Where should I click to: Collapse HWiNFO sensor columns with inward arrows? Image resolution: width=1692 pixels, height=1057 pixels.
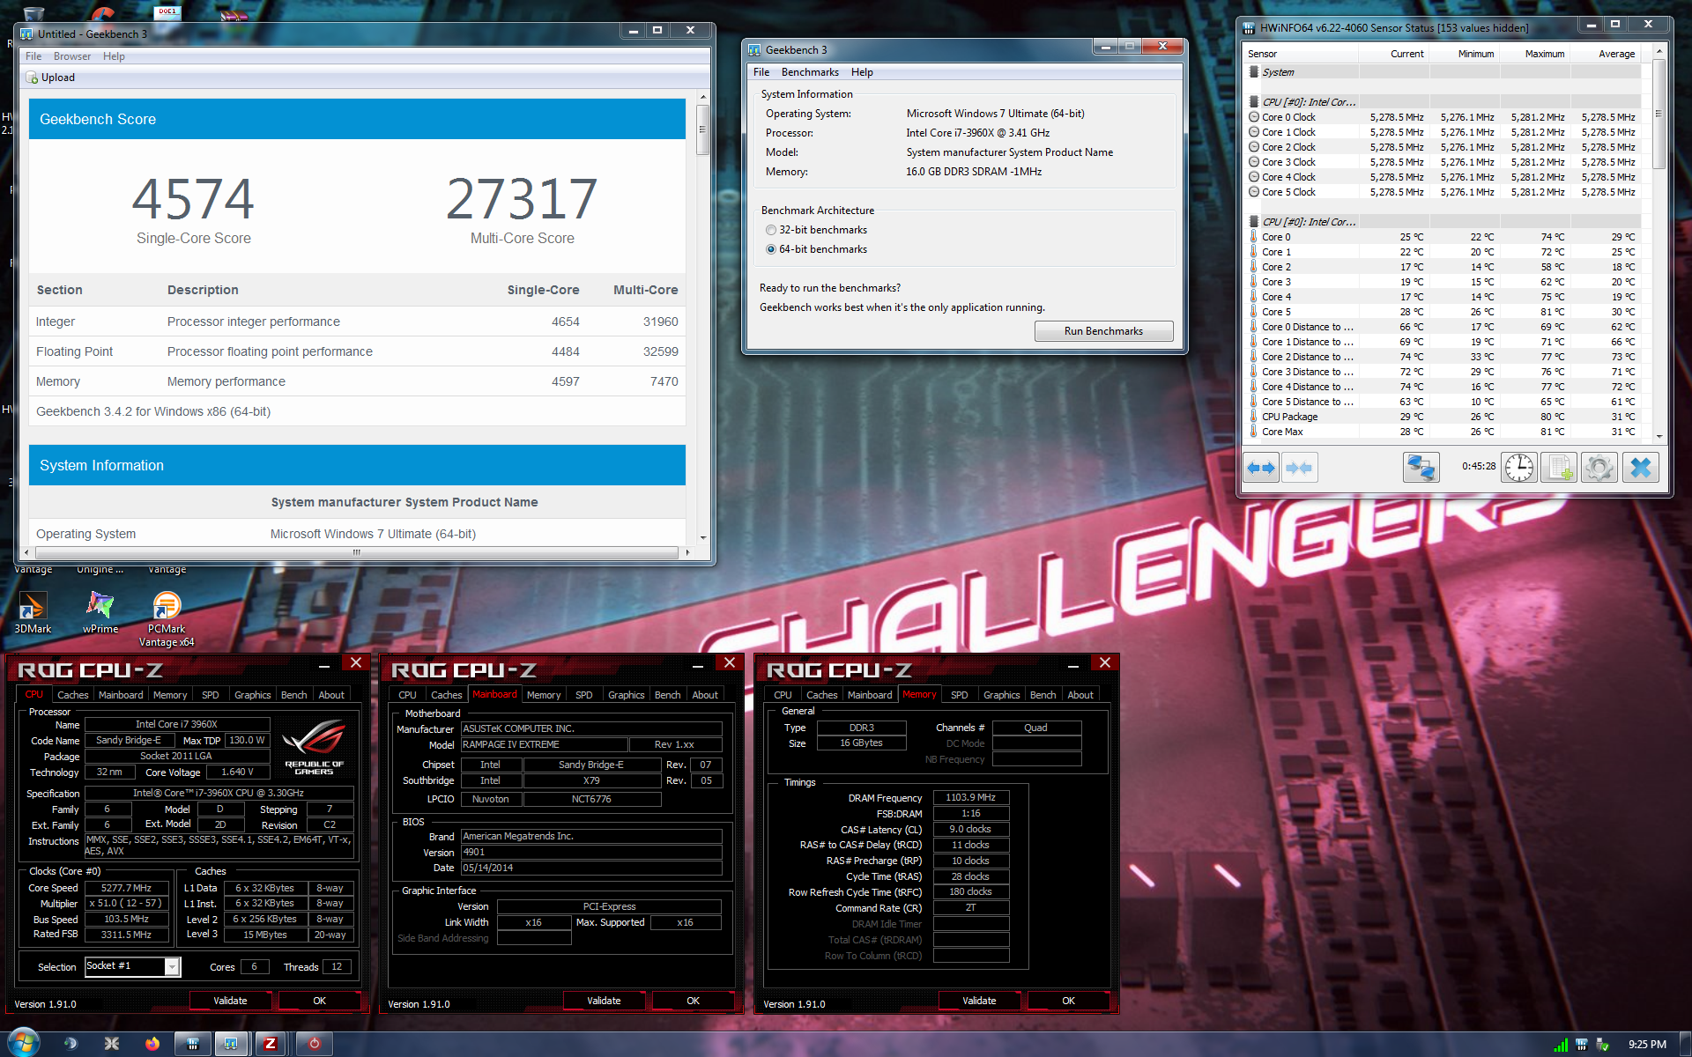pyautogui.click(x=1299, y=468)
